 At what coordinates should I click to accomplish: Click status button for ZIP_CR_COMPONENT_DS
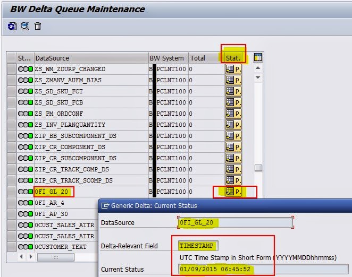[233, 147]
